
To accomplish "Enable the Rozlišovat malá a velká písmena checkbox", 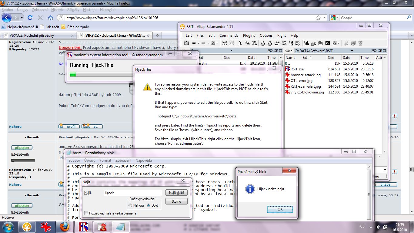I will tap(86, 213).
